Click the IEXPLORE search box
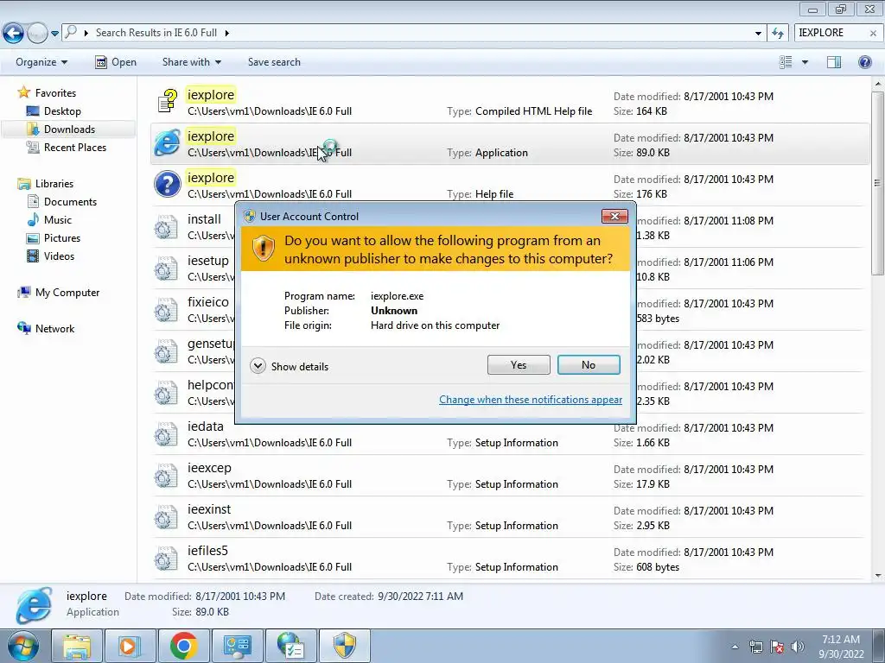 [x=830, y=33]
